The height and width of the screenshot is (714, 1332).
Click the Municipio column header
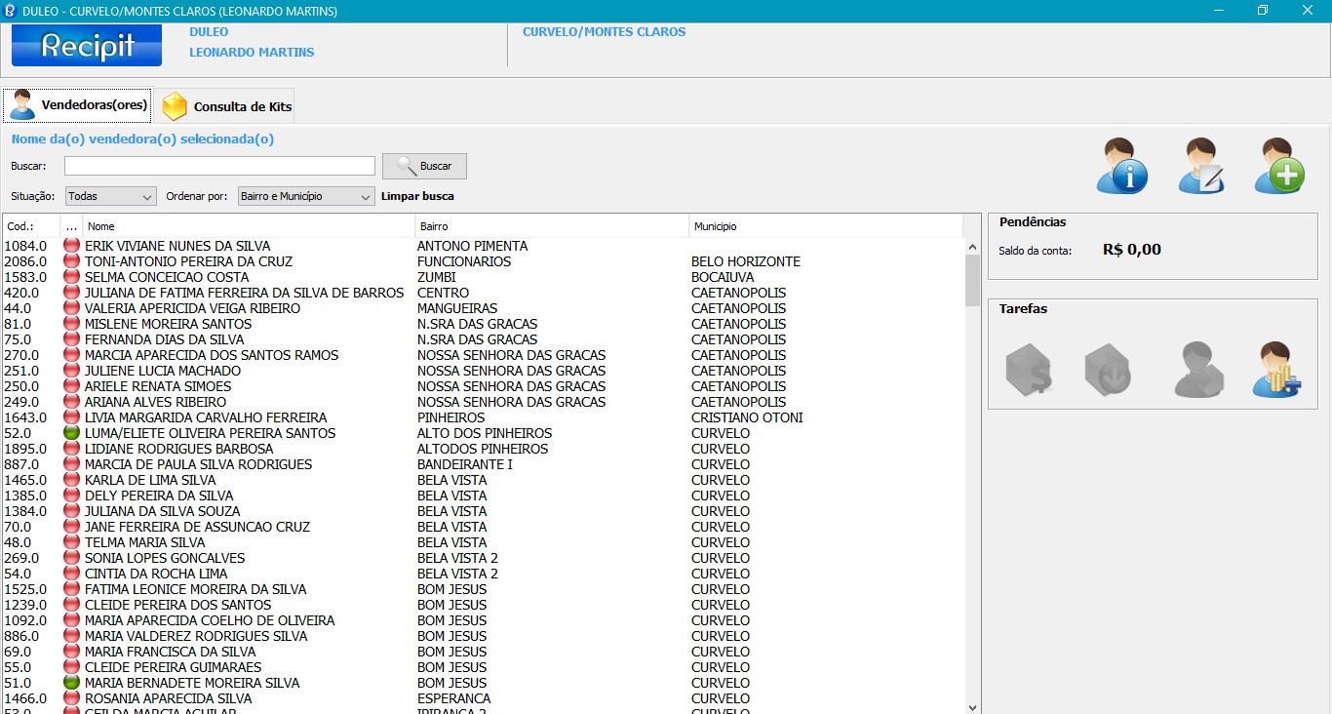[x=826, y=226]
